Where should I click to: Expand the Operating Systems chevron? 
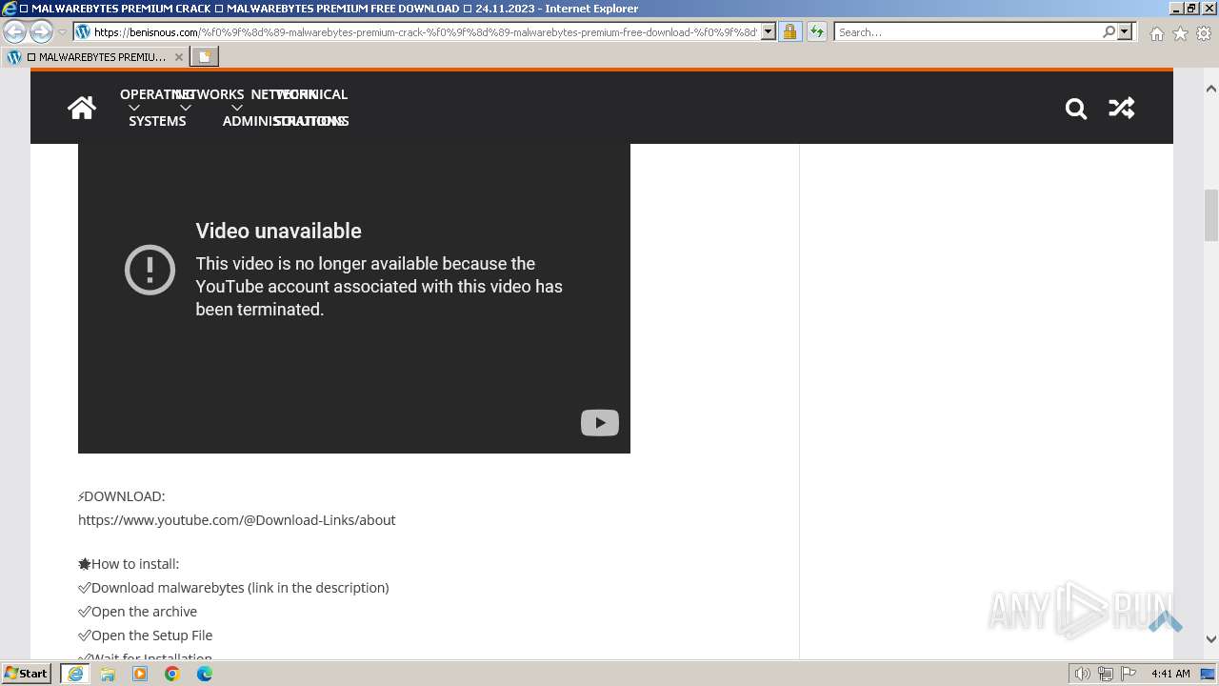pos(133,108)
